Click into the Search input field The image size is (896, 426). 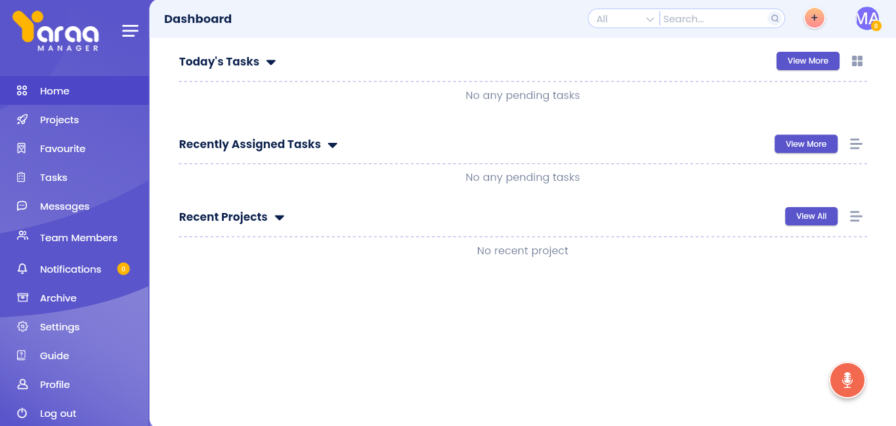pos(714,19)
